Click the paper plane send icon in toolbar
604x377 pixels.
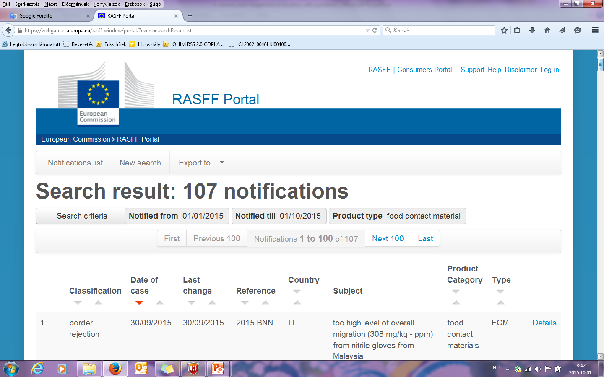[x=562, y=30]
